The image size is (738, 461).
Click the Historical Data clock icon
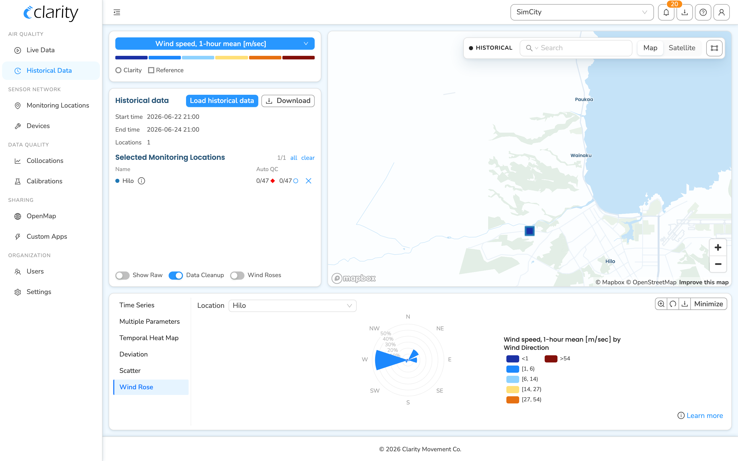coord(18,71)
